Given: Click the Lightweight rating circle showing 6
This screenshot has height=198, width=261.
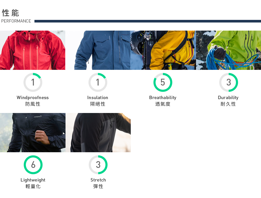Looking at the screenshot, I should point(33,165).
